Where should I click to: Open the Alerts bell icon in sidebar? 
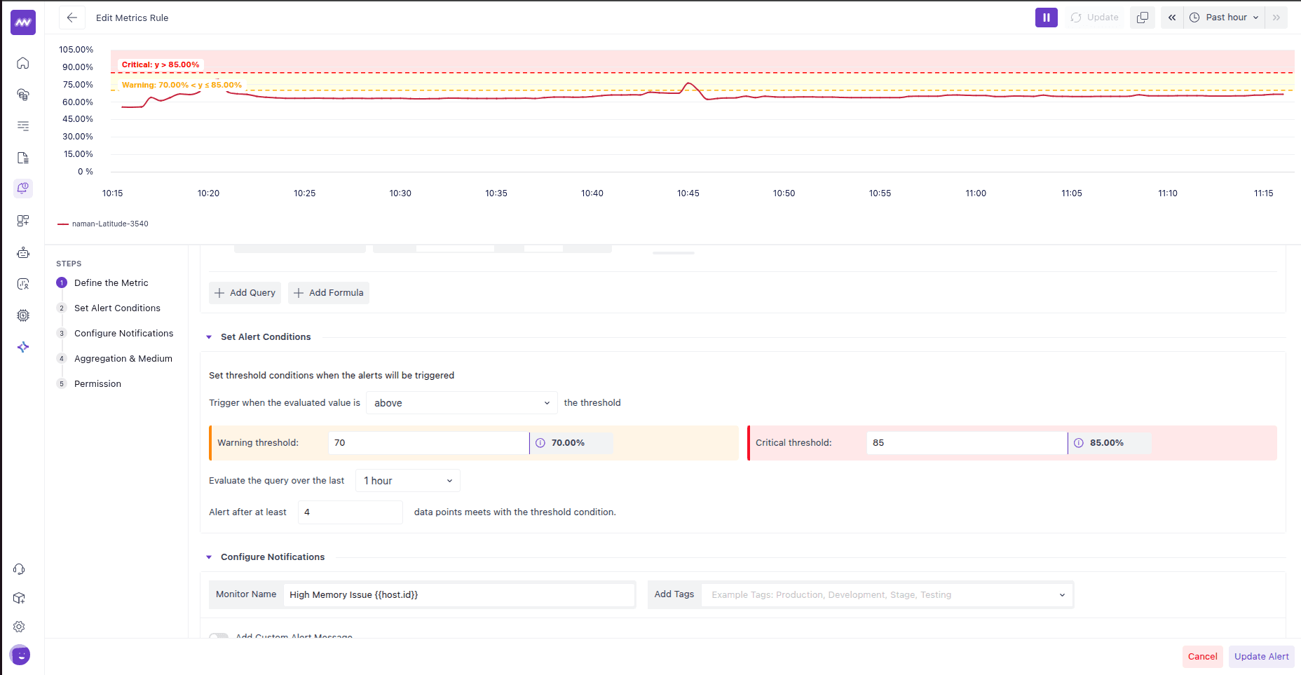click(23, 188)
